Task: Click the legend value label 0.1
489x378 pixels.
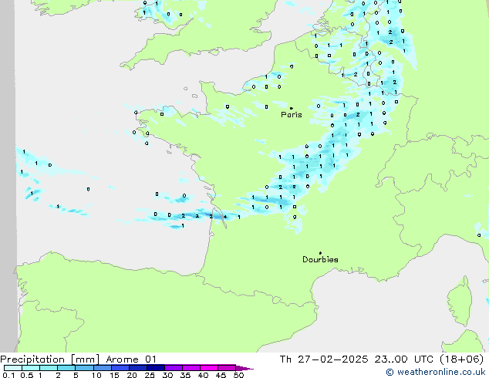Action: click(8, 375)
